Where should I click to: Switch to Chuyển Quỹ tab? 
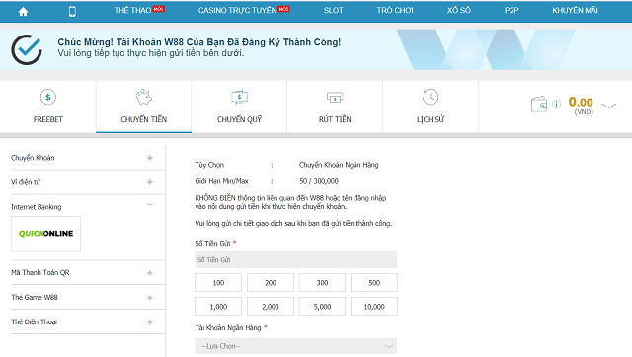click(x=239, y=107)
